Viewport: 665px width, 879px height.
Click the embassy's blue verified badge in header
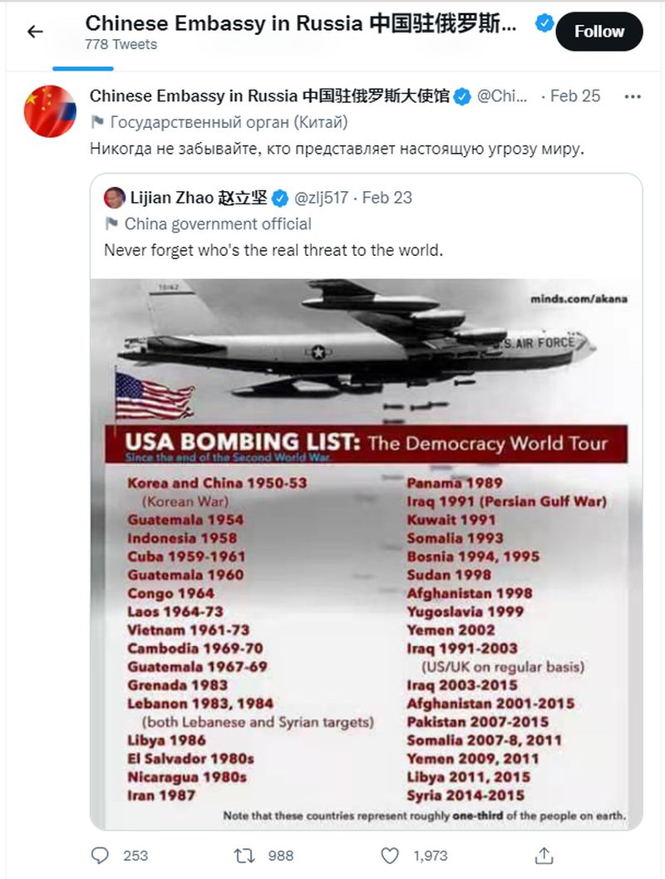(x=544, y=23)
